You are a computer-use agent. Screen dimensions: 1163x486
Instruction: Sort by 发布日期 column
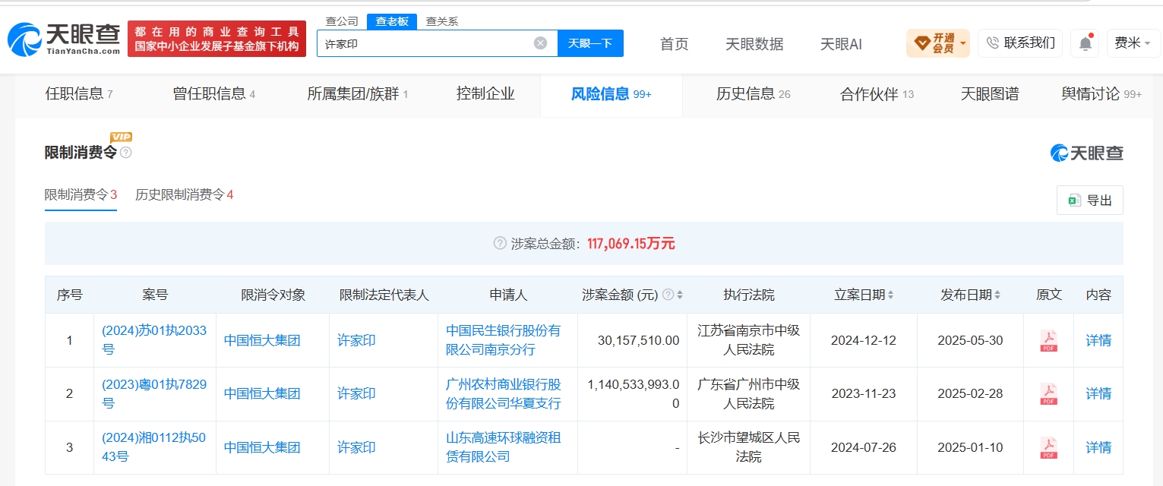coord(997,295)
